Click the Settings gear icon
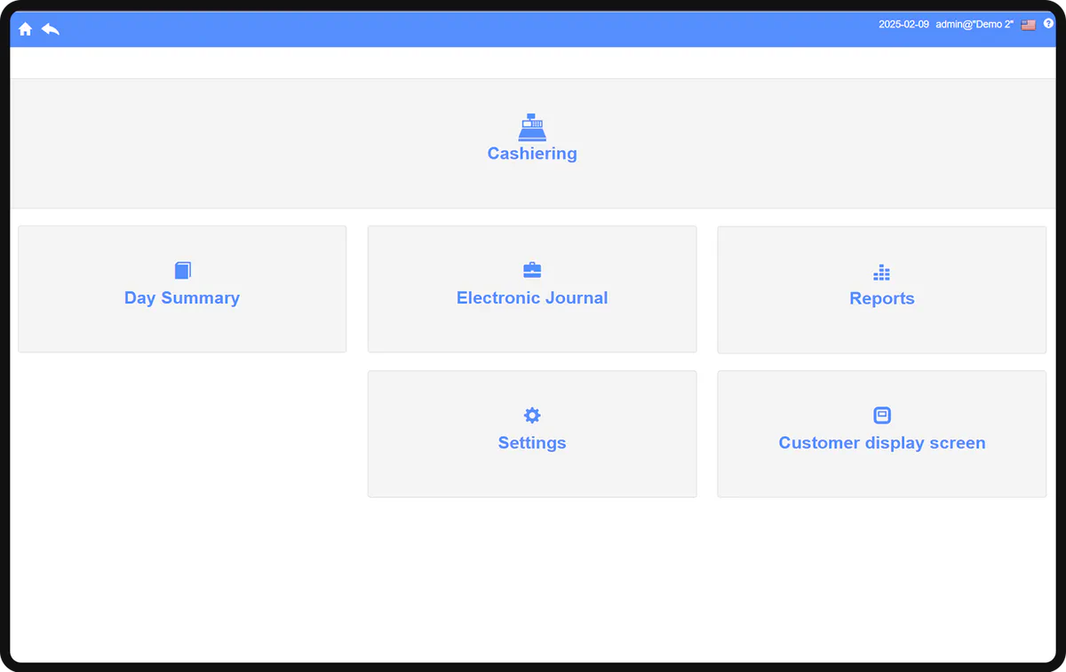This screenshot has width=1066, height=672. pos(532,415)
